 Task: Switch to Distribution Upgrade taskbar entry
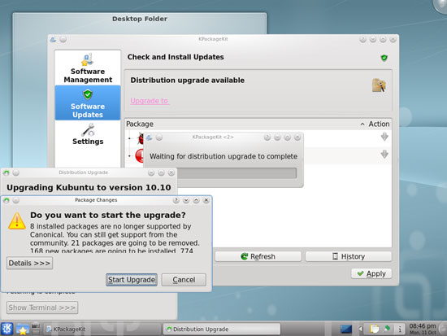pos(222,329)
